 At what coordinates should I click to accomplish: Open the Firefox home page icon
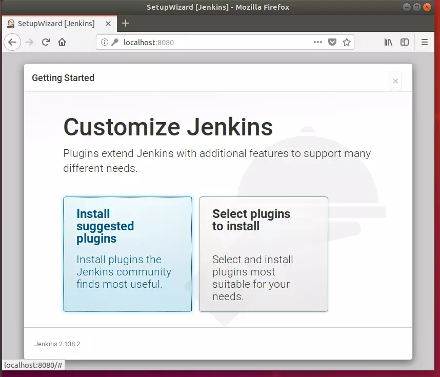click(62, 43)
